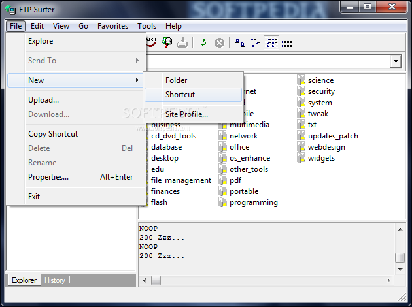The width and height of the screenshot is (412, 307).
Task: Click the Rename menu entry
Action: (x=77, y=163)
